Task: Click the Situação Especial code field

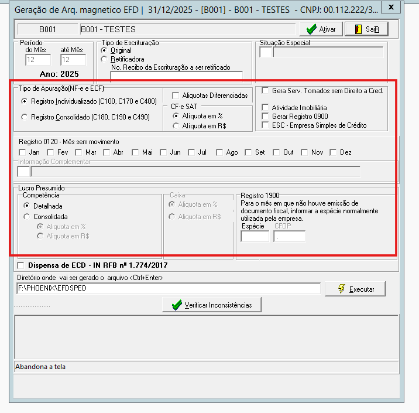Action: [x=266, y=52]
